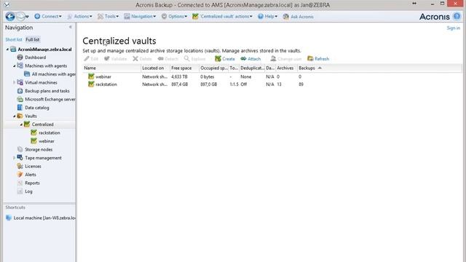Click the Detach vault button
Screen dimensions: 466x262
tap(168, 59)
